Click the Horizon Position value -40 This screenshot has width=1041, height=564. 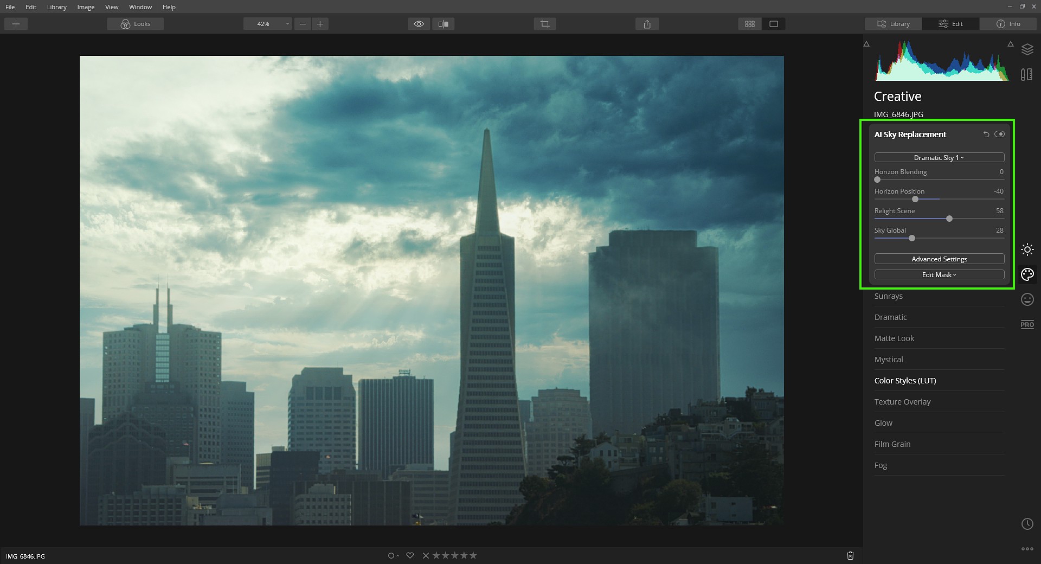click(x=998, y=191)
